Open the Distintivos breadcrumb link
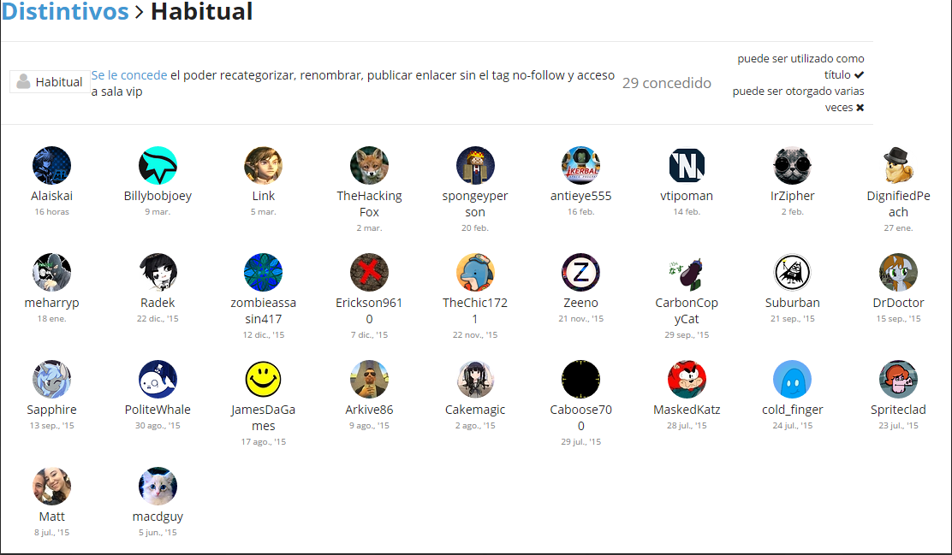 [65, 12]
